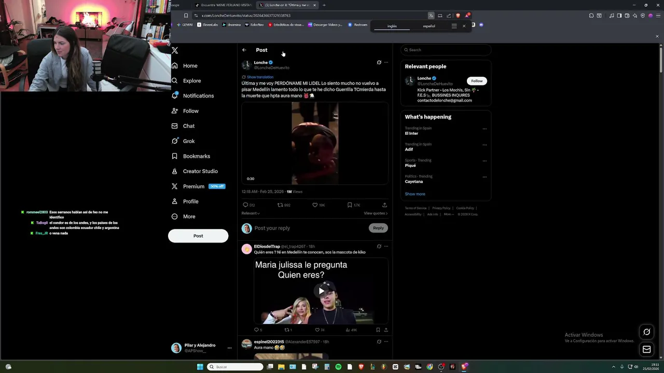Click the taskbar Buscar search box
664x373 pixels.
pos(236,367)
